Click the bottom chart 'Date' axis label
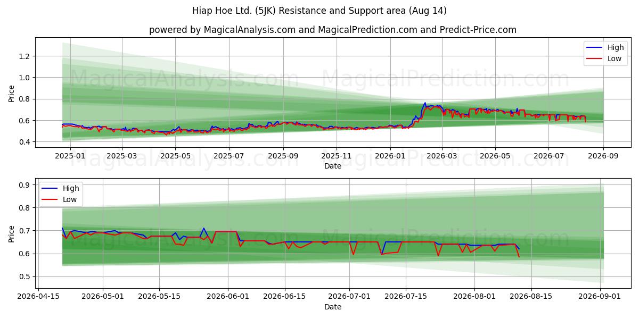Image resolution: width=639 pixels, height=319 pixels. point(333,307)
